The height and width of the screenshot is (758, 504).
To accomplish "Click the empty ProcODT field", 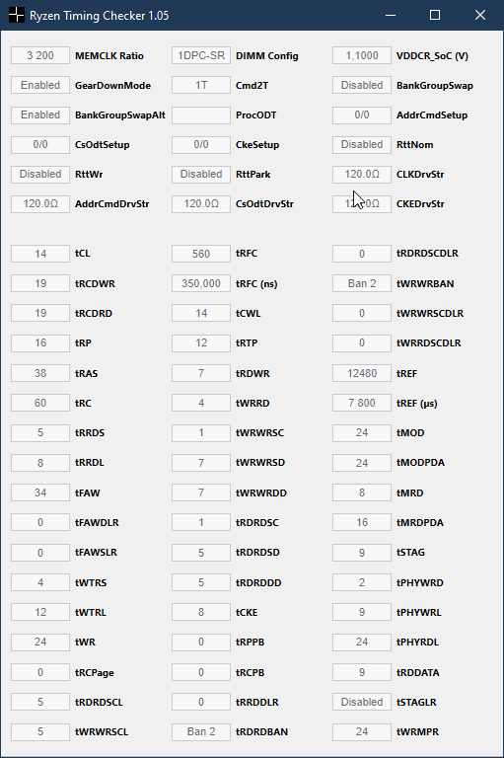I will (201, 115).
